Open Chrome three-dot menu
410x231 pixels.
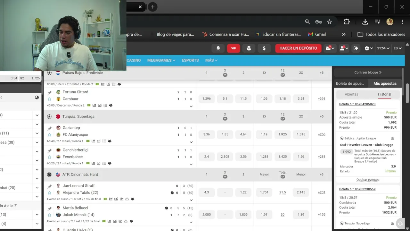pyautogui.click(x=402, y=22)
